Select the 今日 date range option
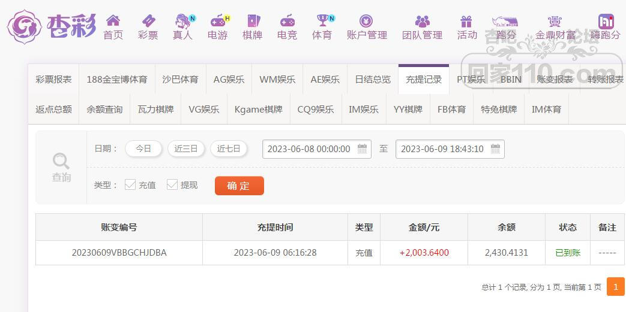 pos(143,149)
